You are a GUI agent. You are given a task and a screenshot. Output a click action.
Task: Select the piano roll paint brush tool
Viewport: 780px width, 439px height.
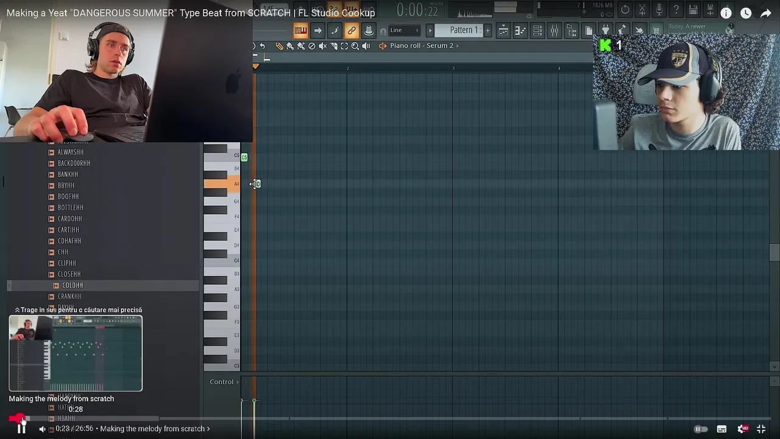pos(290,46)
